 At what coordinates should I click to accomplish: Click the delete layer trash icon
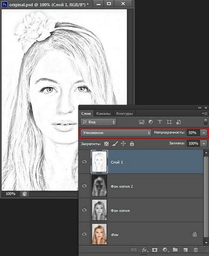click(196, 250)
